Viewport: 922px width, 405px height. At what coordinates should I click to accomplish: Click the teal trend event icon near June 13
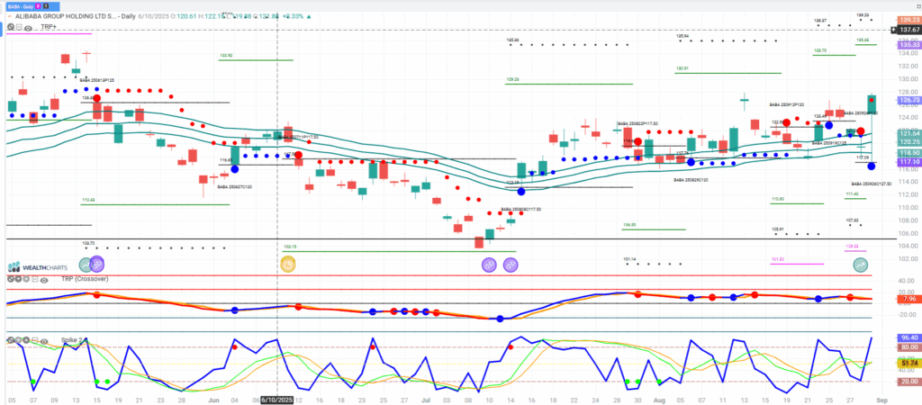[x=86, y=265]
